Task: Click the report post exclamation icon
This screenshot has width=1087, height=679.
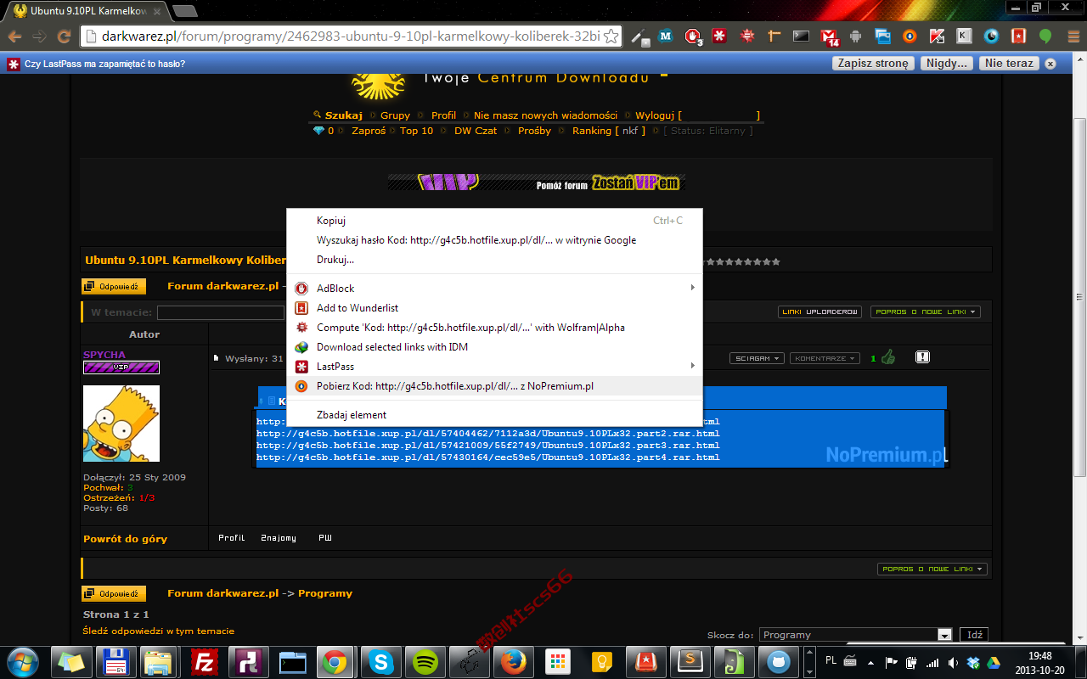Action: pos(923,357)
